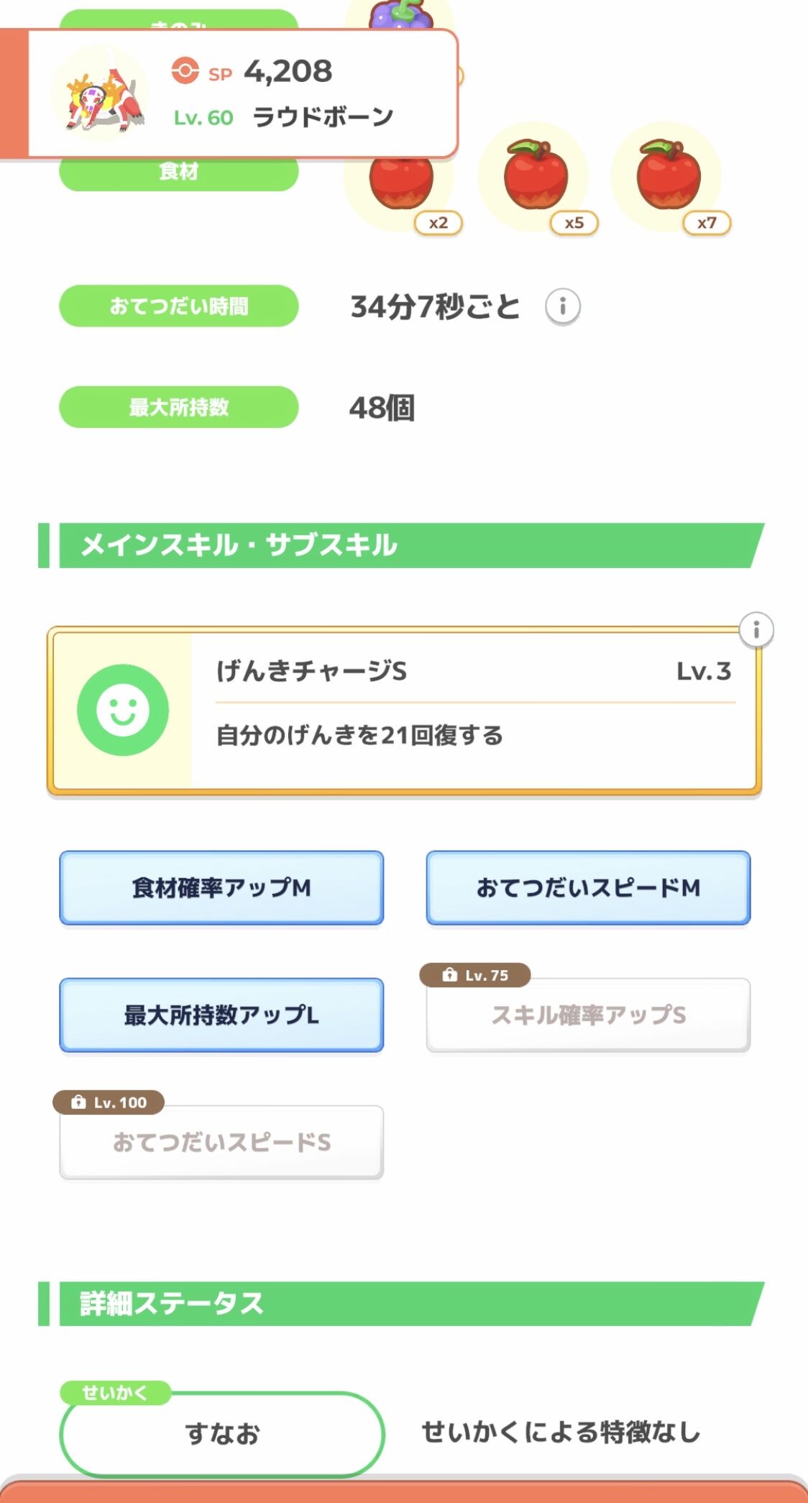808x1503 pixels.
Task: Tap info icon beside おてつだい時間 value
Action: pos(562,307)
